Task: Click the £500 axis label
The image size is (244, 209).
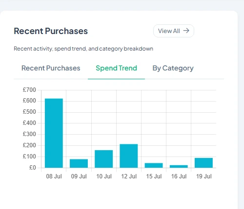Action: click(29, 112)
